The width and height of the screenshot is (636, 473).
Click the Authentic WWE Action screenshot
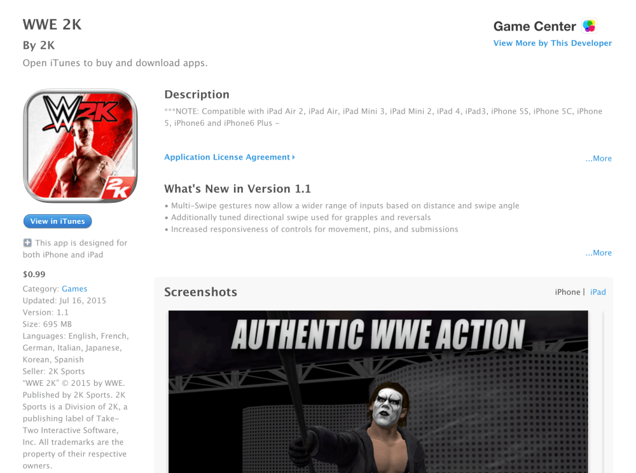coord(378,392)
